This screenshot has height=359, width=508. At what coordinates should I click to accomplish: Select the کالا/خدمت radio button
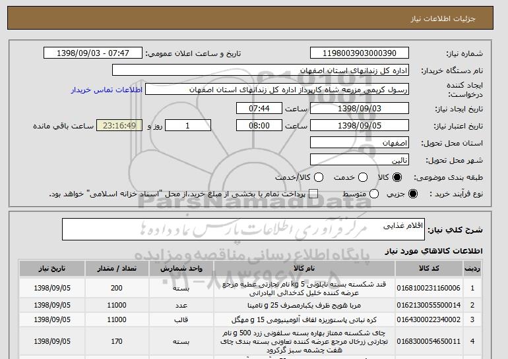click(x=319, y=177)
